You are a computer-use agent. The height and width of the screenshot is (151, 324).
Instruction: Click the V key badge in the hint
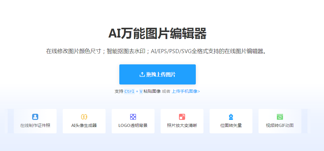coord(141,91)
